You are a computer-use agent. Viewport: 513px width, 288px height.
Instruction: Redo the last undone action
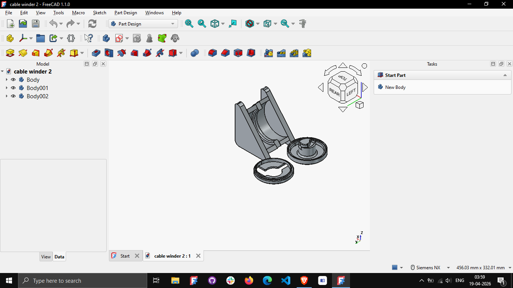(70, 24)
